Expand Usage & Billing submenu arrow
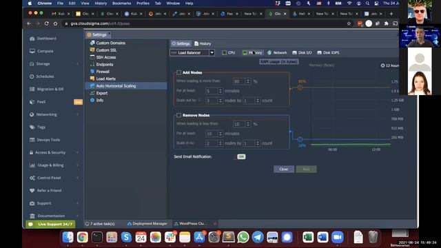Viewport: 441px width, 248px height. point(78,165)
